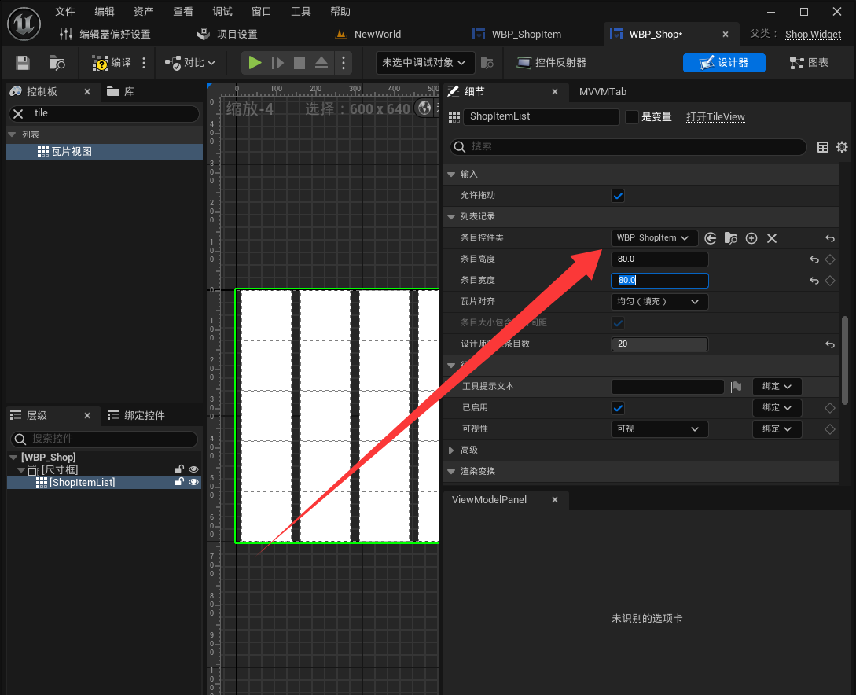
Task: Open the 瓦片对齐 alignment dropdown
Action: (659, 302)
